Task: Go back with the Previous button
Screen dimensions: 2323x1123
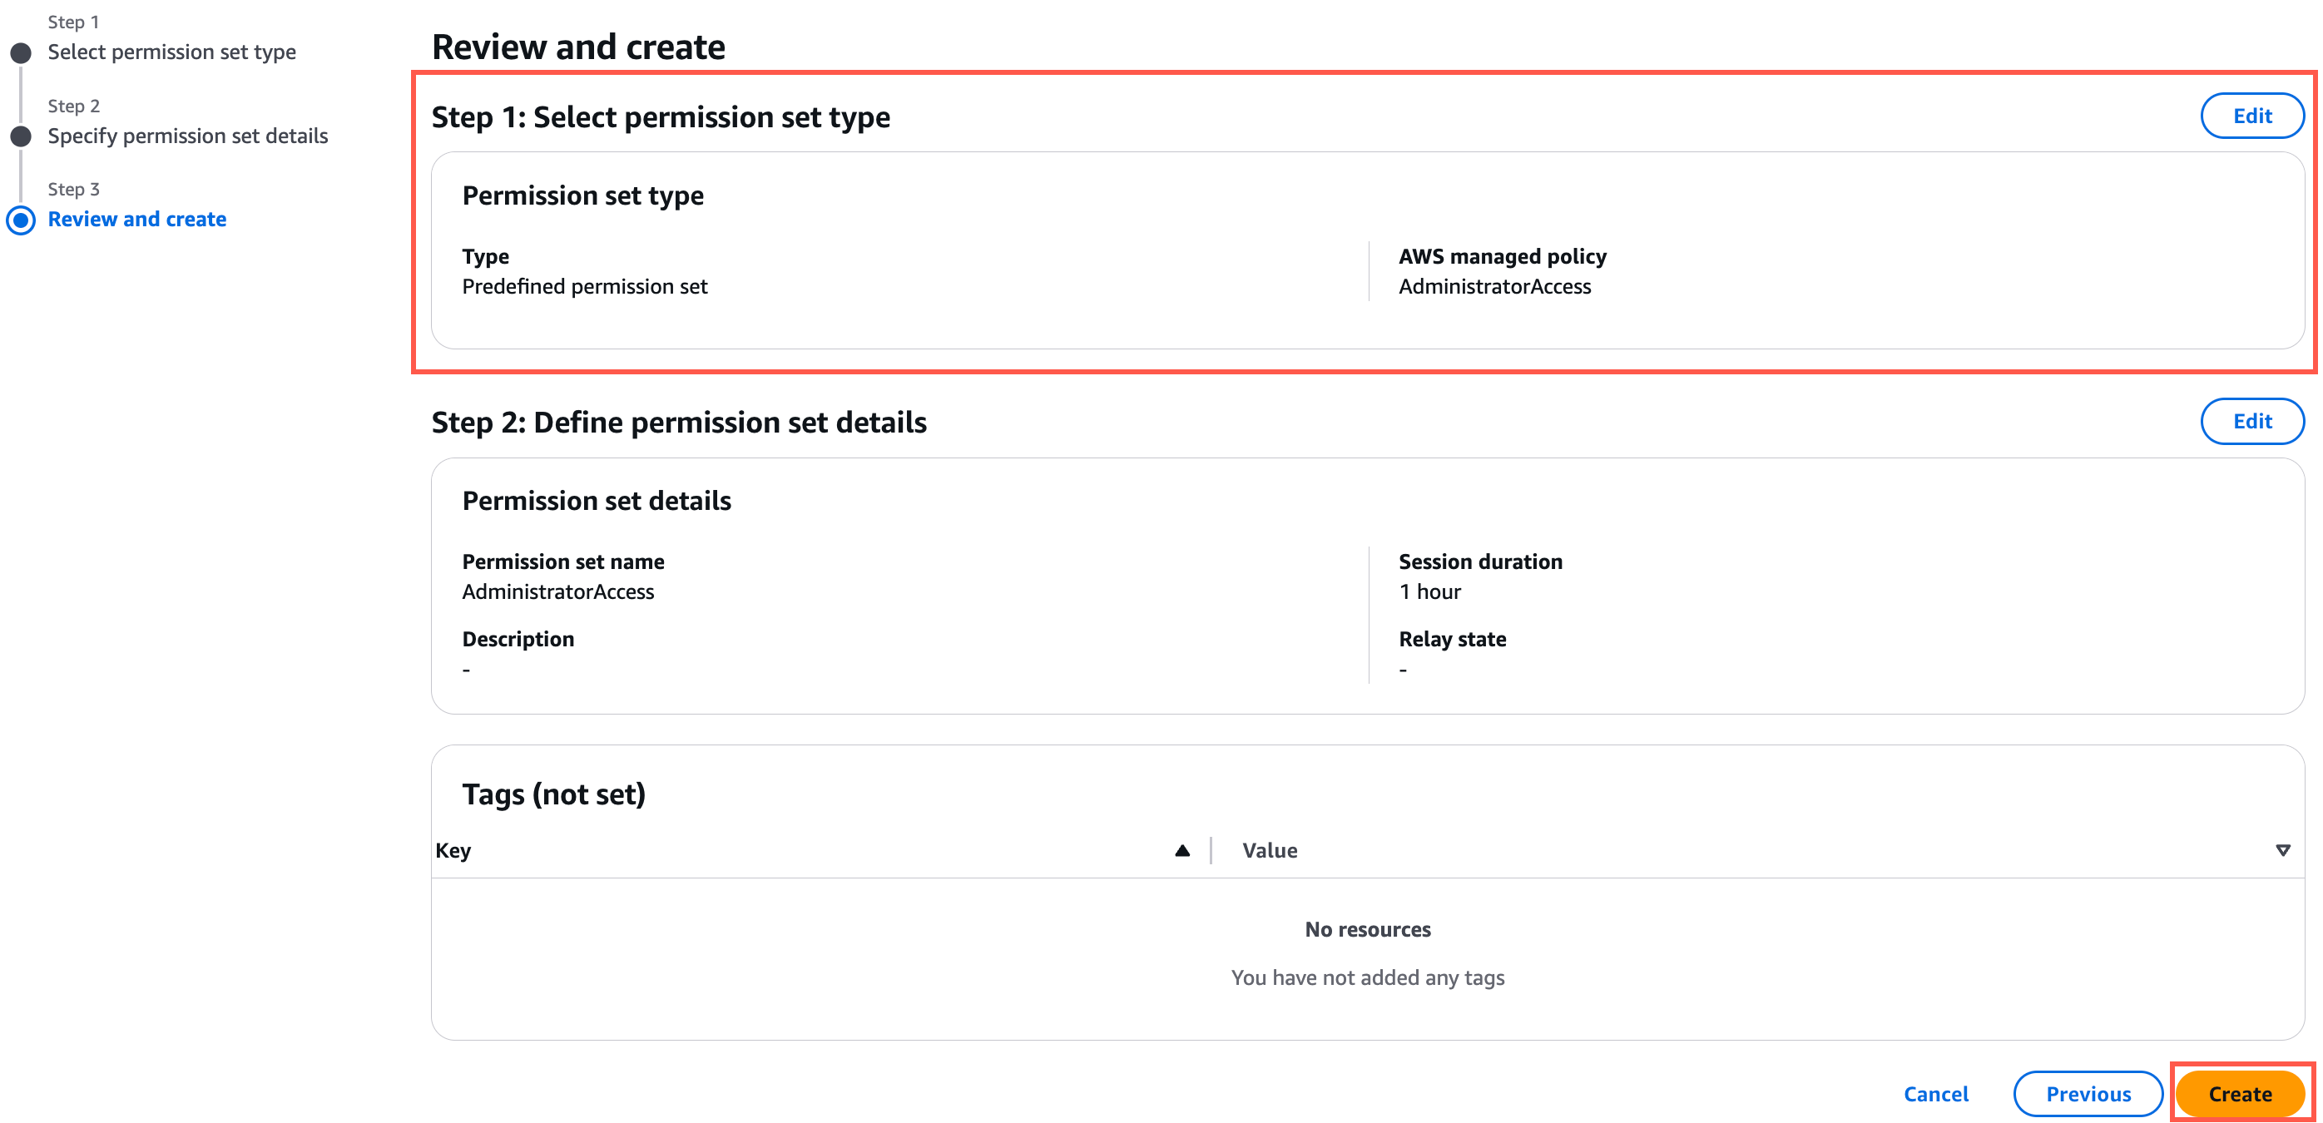Action: pyautogui.click(x=2088, y=1093)
